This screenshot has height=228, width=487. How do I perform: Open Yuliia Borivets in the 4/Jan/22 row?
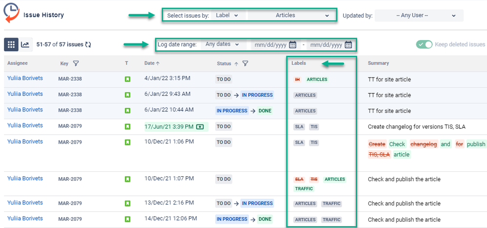[25, 78]
